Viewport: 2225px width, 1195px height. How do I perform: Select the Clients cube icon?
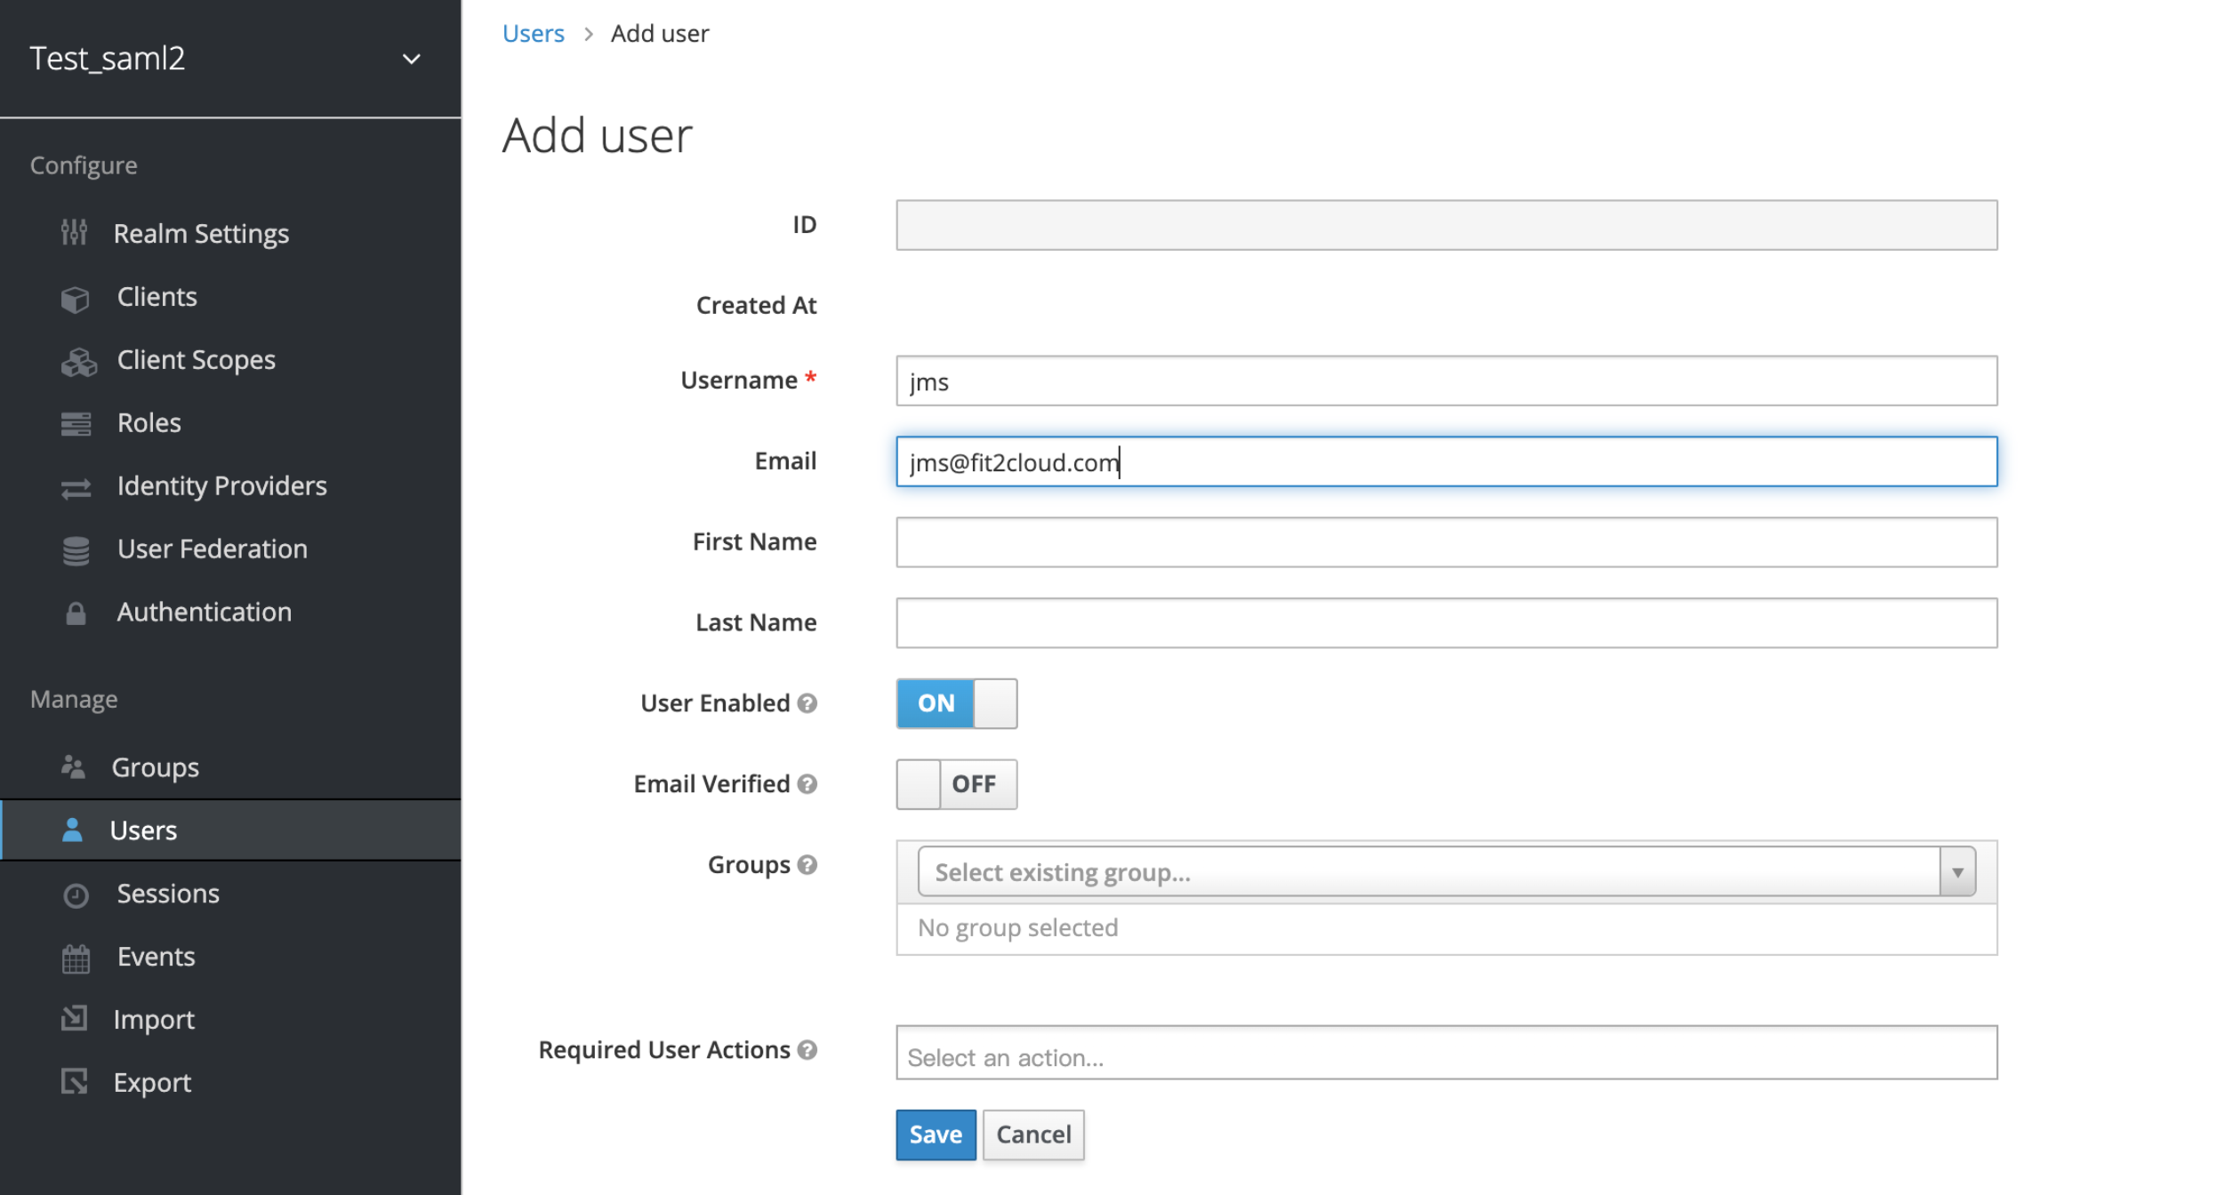click(76, 296)
